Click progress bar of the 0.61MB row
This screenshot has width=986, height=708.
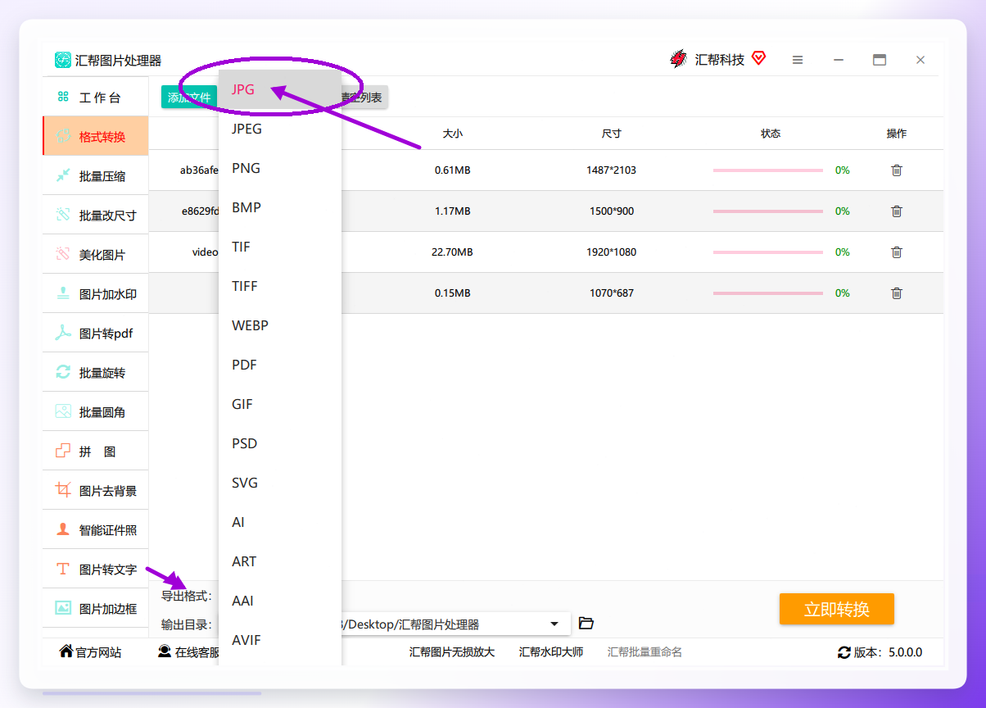click(x=768, y=170)
